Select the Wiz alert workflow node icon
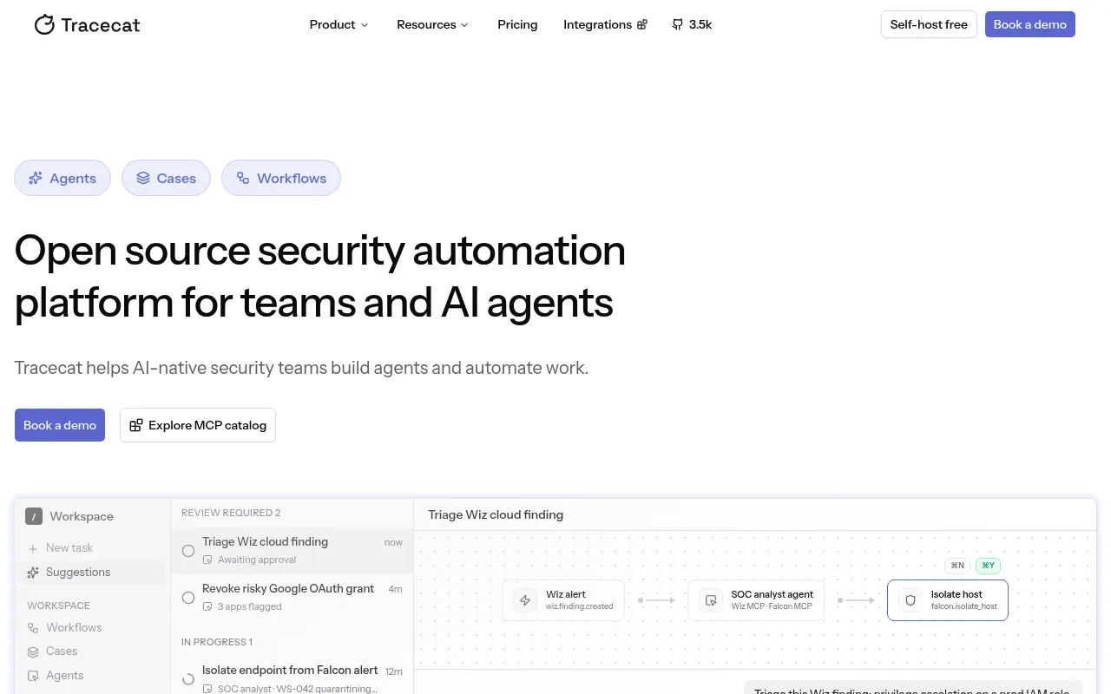The image size is (1111, 694). 524,600
